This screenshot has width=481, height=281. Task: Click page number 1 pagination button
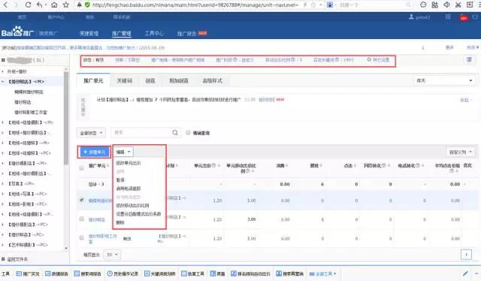(x=466, y=255)
